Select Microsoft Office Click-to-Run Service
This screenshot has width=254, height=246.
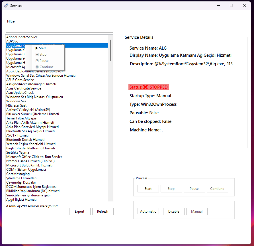point(57,157)
